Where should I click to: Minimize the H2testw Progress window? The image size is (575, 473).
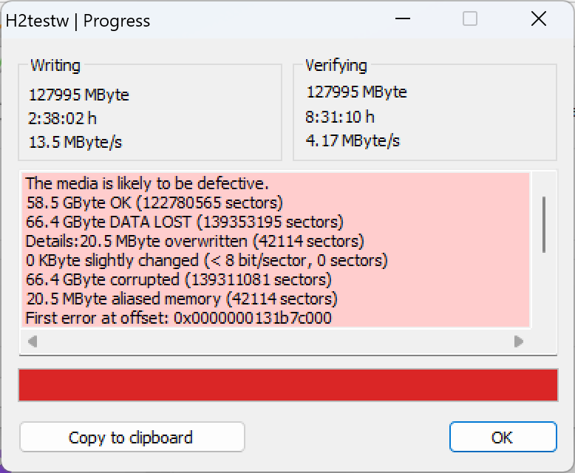coord(401,20)
